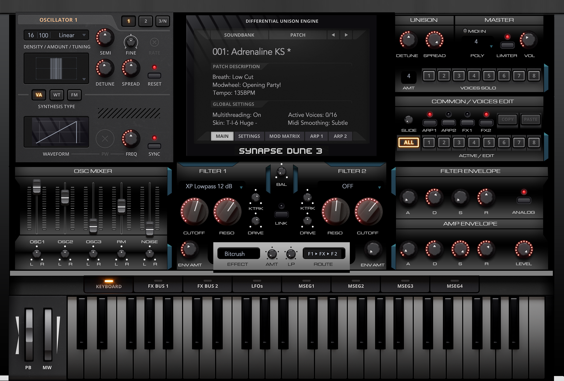Click the Amp Envelope LEVEL knob
Viewport: 564px width, 381px height.
(x=524, y=249)
